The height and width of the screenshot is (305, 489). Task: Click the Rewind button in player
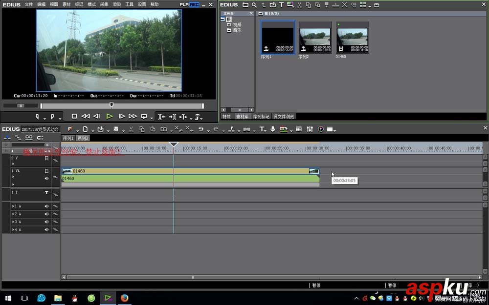(x=86, y=117)
